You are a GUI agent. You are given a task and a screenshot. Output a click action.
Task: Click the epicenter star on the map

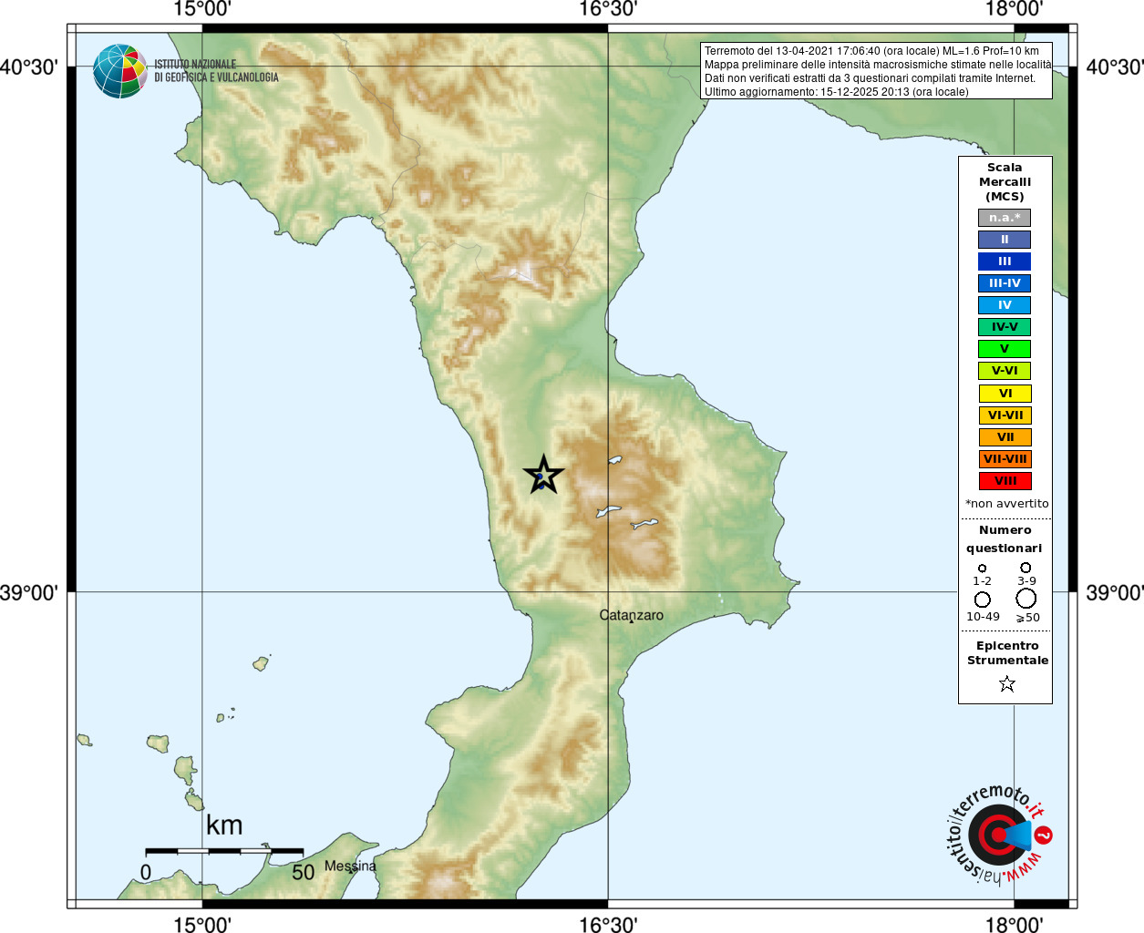click(x=543, y=475)
